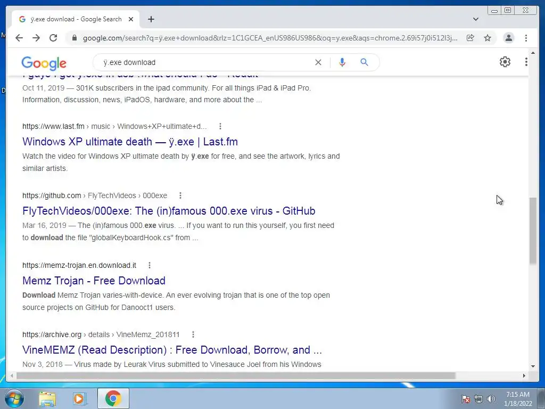
Task: Open the Memz Trojan - Free Download link
Action: [x=94, y=281]
